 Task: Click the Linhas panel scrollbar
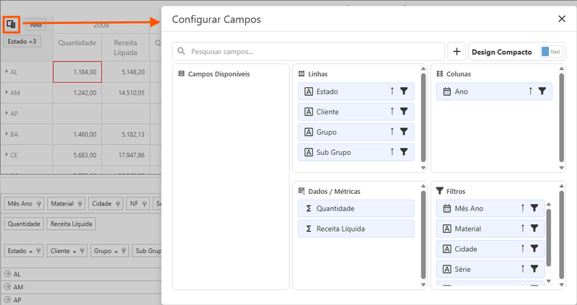tap(423, 118)
